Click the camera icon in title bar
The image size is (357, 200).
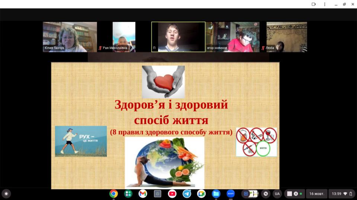313,4
